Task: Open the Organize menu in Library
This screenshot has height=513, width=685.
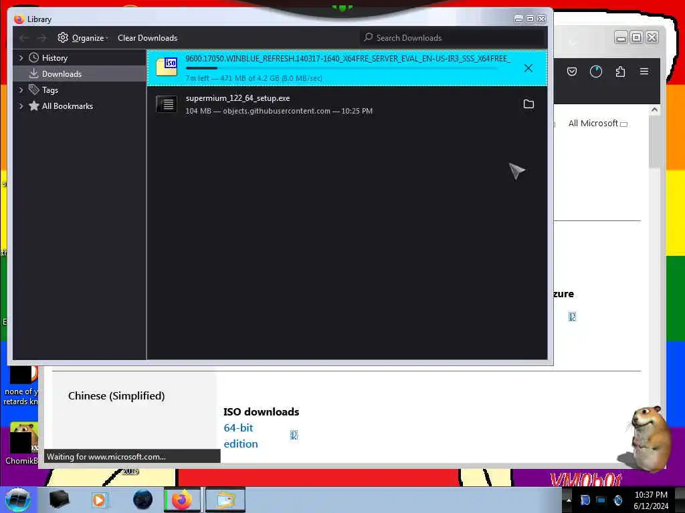Action: pyautogui.click(x=83, y=38)
